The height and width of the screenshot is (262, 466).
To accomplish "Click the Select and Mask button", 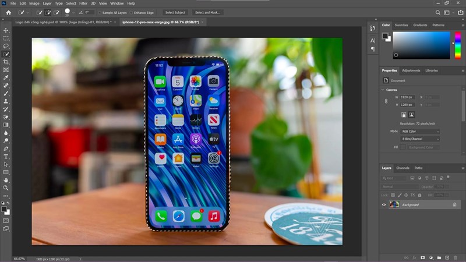I will coord(207,12).
